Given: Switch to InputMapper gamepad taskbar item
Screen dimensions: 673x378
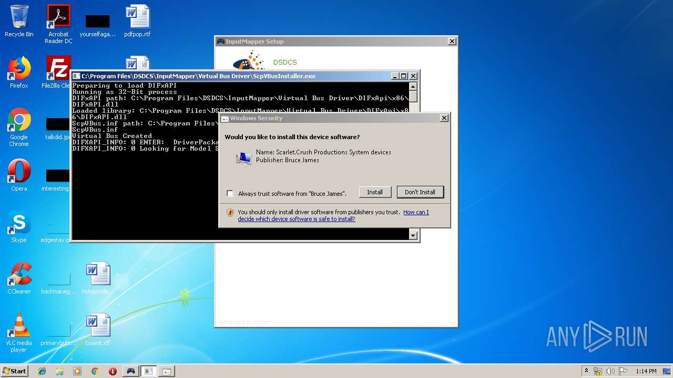Looking at the screenshot, I should [x=131, y=371].
